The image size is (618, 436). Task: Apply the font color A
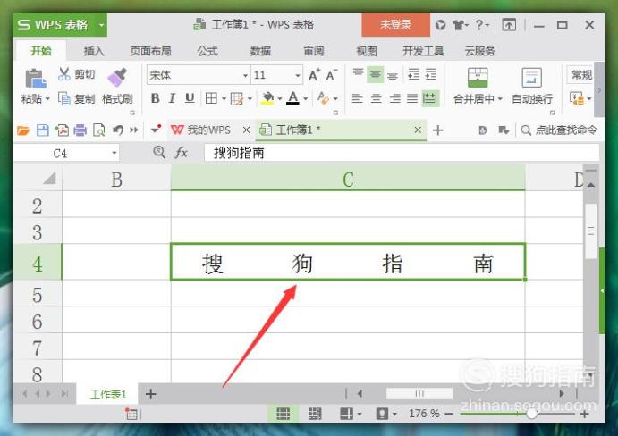[292, 98]
